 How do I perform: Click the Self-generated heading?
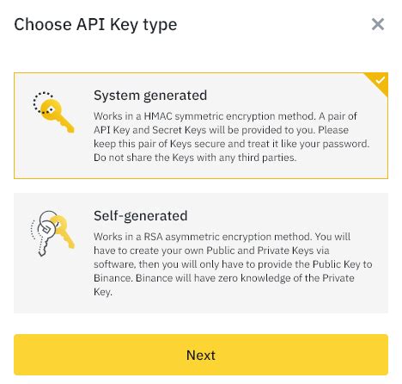pos(141,216)
